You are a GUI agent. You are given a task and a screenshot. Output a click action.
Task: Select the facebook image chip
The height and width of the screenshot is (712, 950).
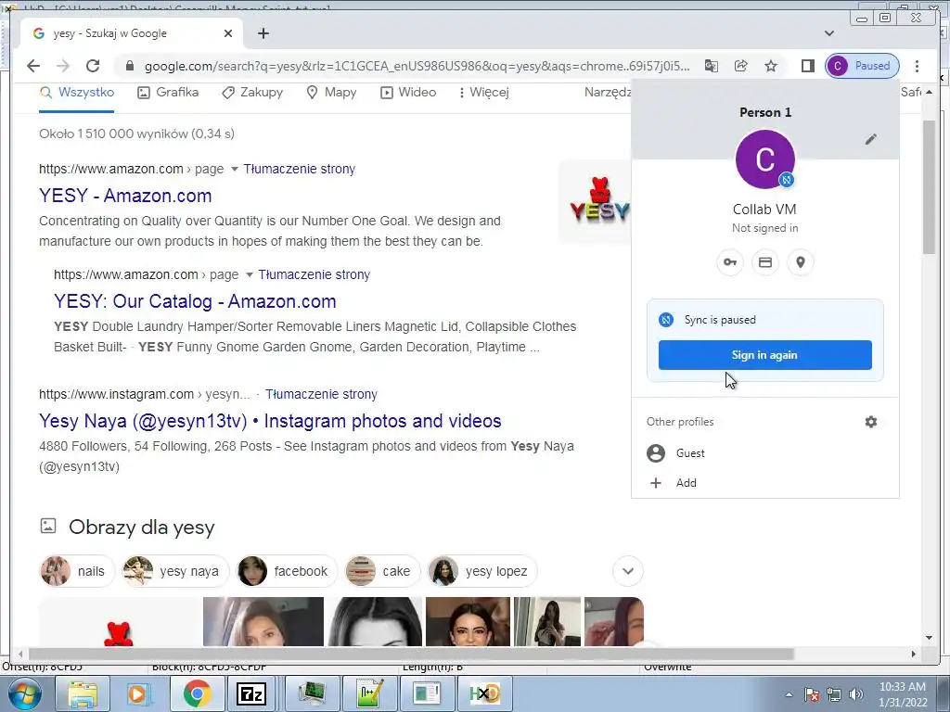(x=287, y=571)
